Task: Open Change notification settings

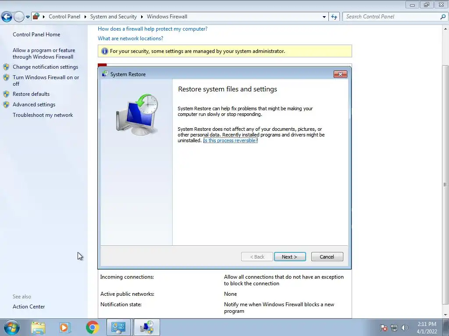Action: pos(45,67)
